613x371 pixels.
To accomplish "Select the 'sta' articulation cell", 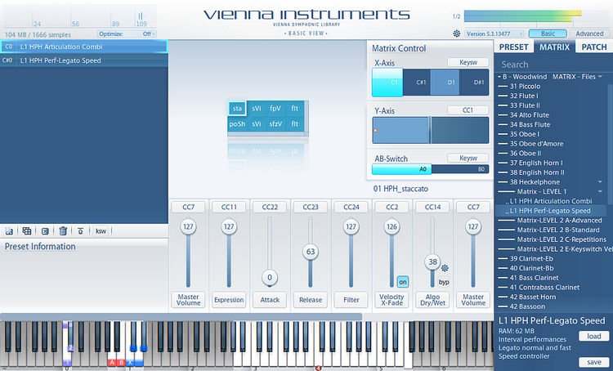I will [237, 108].
